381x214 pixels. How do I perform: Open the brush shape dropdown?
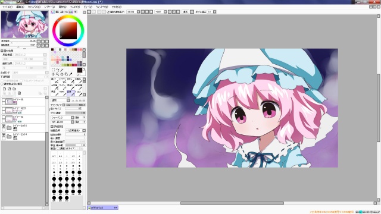pyautogui.click(x=73, y=118)
